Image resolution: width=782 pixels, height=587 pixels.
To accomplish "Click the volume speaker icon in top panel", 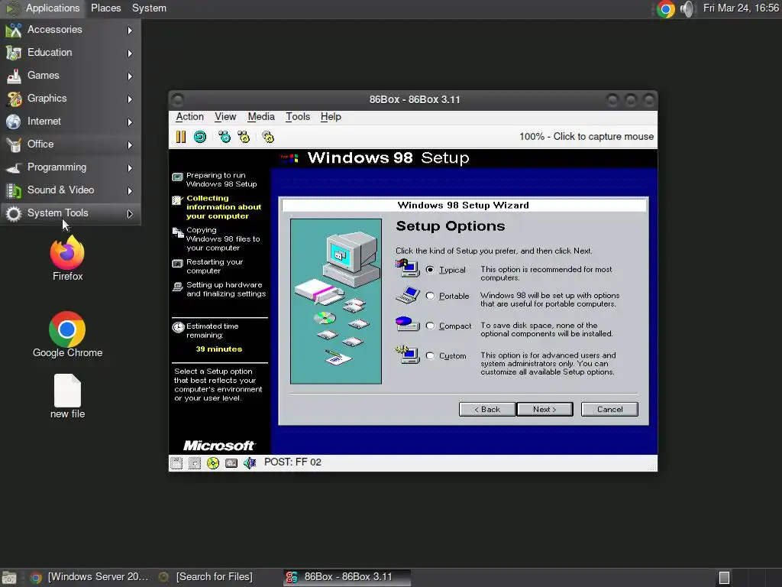I will coord(687,9).
